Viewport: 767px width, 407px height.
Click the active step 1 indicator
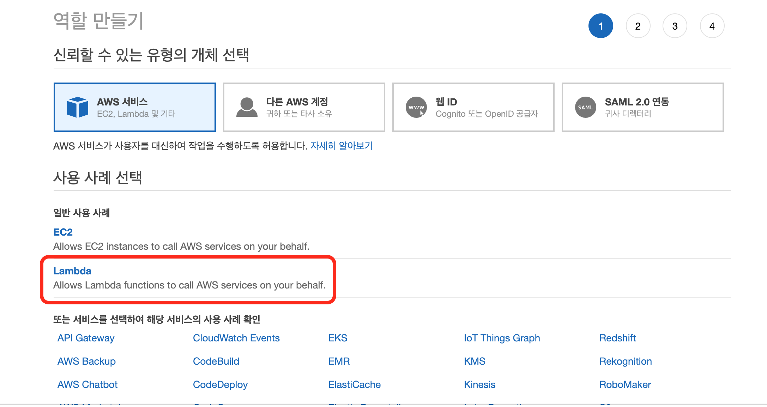click(x=600, y=26)
